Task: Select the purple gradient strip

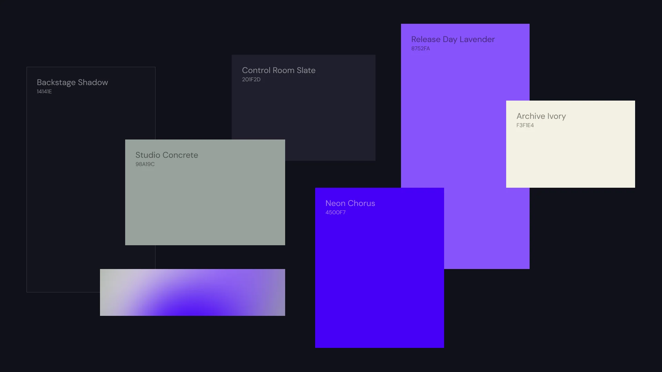Action: point(192,292)
